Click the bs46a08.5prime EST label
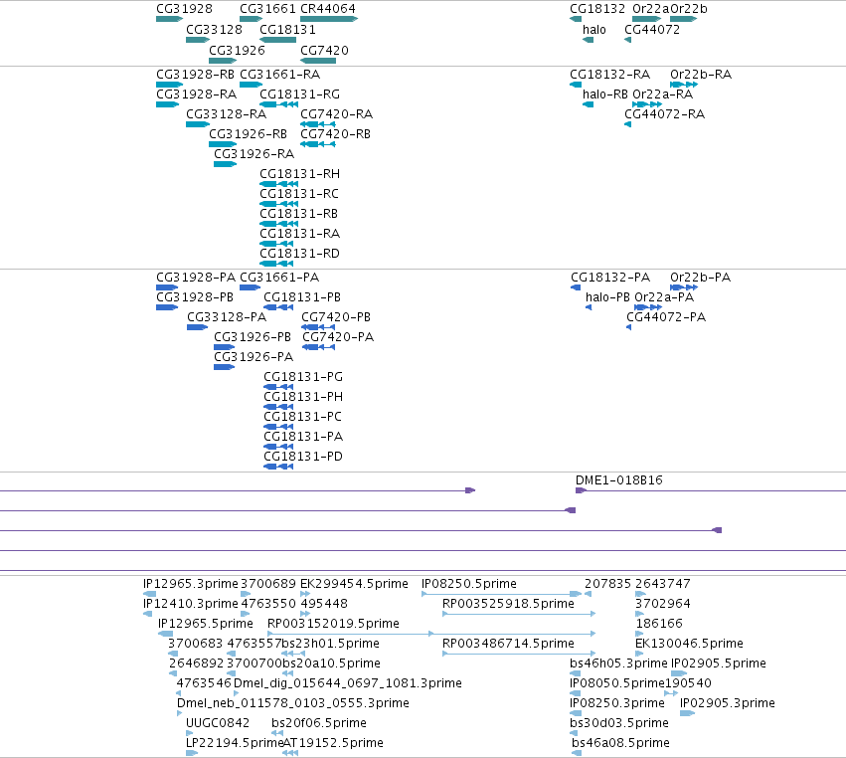This screenshot has height=758, width=846. click(x=620, y=742)
